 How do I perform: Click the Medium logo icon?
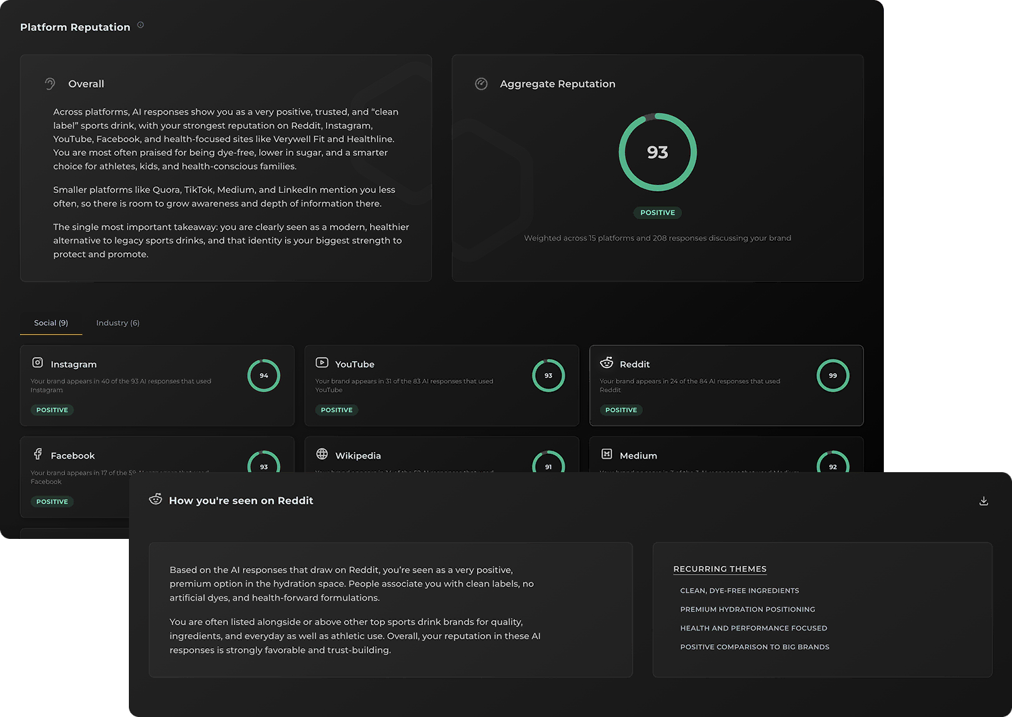[607, 454]
